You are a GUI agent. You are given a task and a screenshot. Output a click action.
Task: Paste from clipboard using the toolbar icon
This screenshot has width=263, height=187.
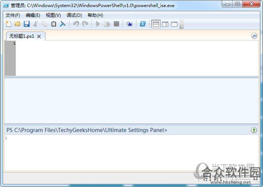(54, 24)
